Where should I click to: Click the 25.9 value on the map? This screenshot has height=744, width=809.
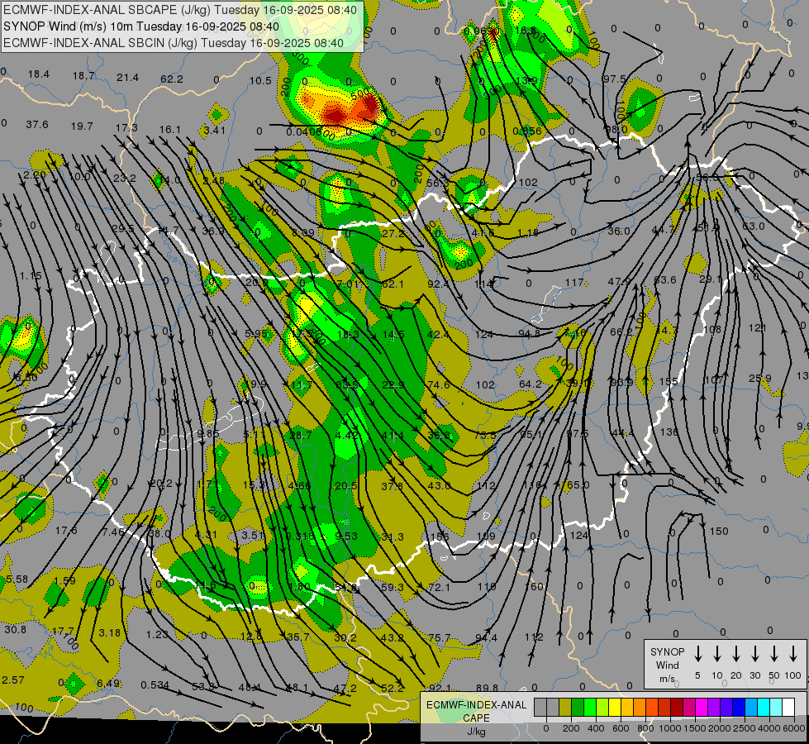tap(760, 379)
